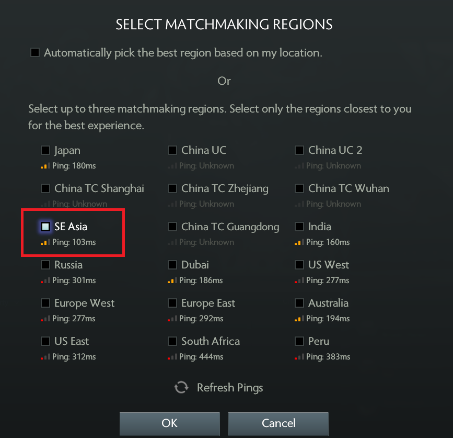Click the Refresh Pings text
Image resolution: width=453 pixels, height=438 pixels.
pos(230,388)
